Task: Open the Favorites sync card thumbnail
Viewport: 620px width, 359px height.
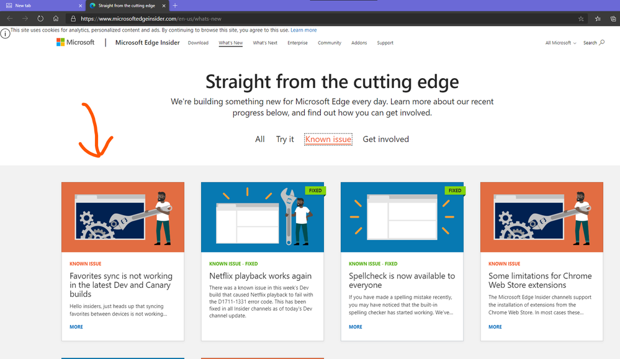Action: click(123, 217)
